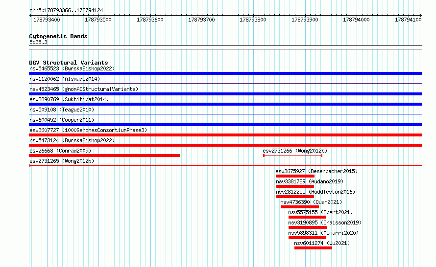Click the chr5:178793366..178794124 range label
The width and height of the screenshot is (436, 267).
click(66, 10)
